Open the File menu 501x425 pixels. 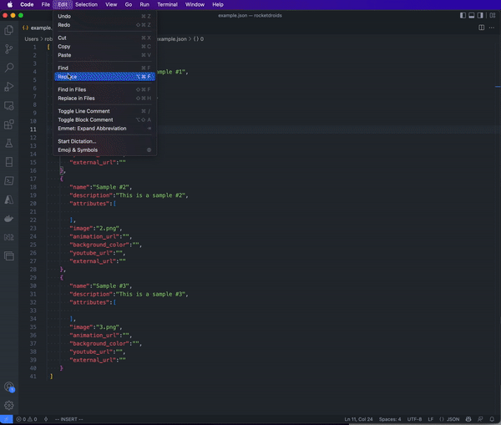[x=46, y=4]
